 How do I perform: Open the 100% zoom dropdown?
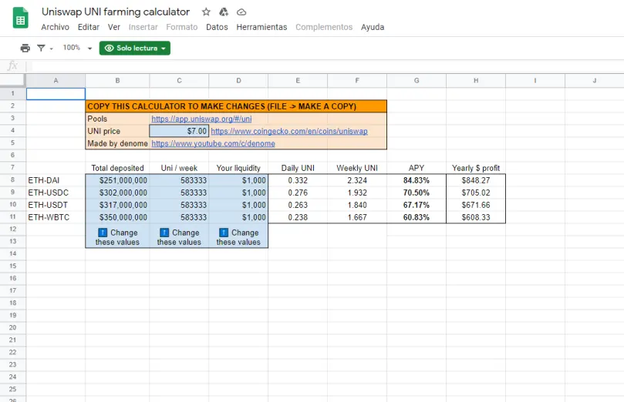click(77, 48)
